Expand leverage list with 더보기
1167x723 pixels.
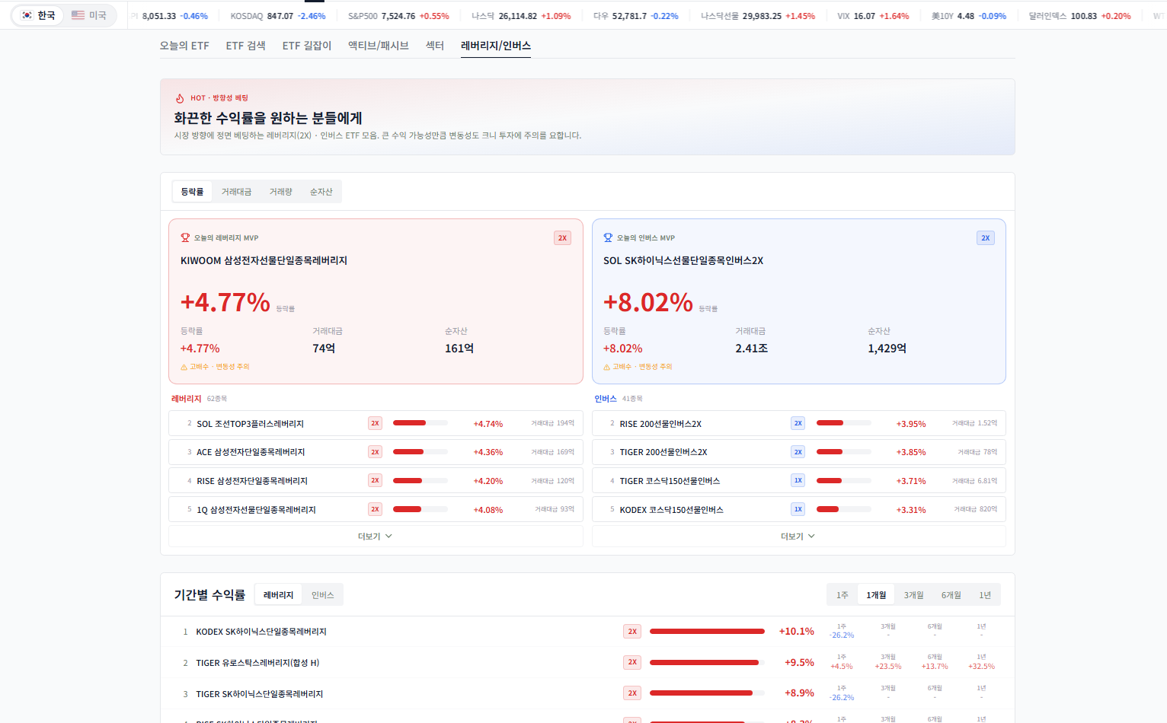point(376,537)
